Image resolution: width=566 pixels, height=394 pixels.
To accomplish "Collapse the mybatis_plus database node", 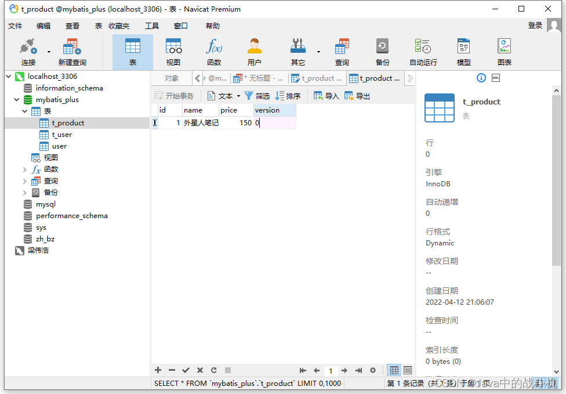I will [x=17, y=100].
